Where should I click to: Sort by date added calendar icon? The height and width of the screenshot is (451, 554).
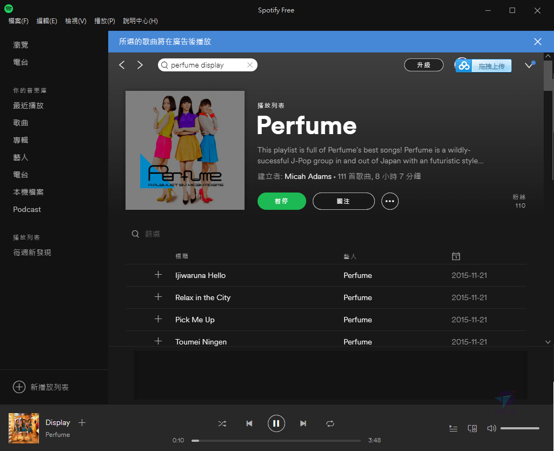[x=456, y=256]
